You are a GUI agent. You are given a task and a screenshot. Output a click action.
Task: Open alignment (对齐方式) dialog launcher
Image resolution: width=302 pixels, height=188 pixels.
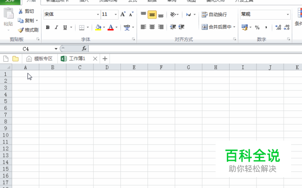pos(234,39)
